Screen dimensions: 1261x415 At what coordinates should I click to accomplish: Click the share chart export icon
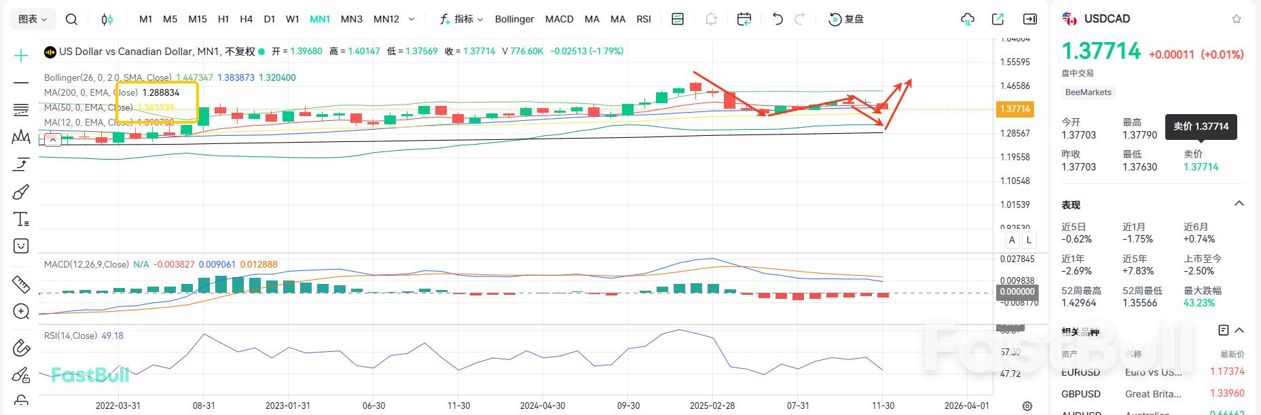click(x=998, y=19)
